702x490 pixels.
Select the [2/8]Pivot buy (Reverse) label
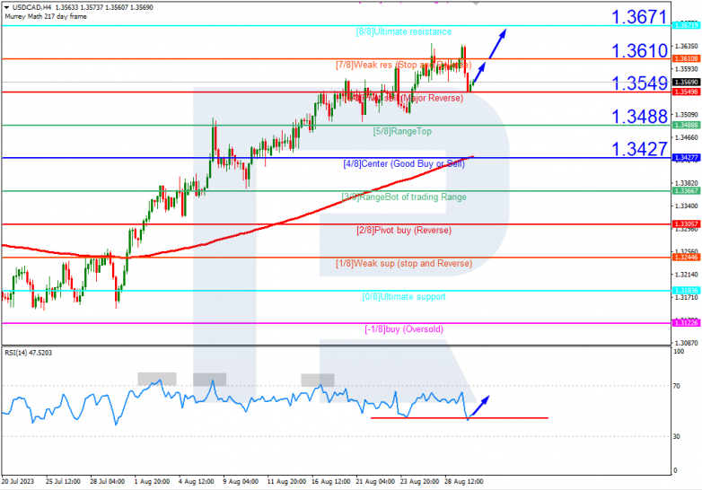click(x=404, y=230)
